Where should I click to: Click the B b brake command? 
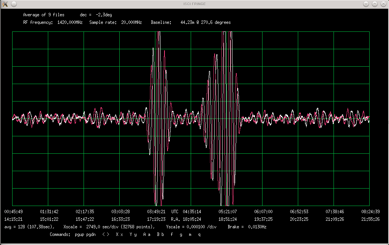[160, 234]
